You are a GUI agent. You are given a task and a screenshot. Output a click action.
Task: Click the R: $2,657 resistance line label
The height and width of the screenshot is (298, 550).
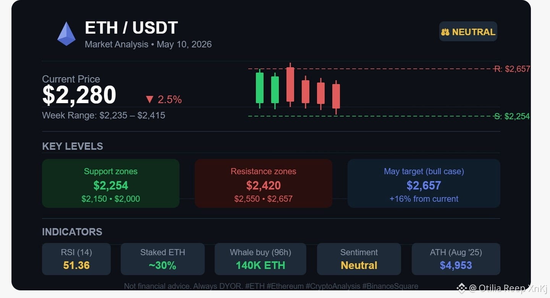(x=512, y=69)
